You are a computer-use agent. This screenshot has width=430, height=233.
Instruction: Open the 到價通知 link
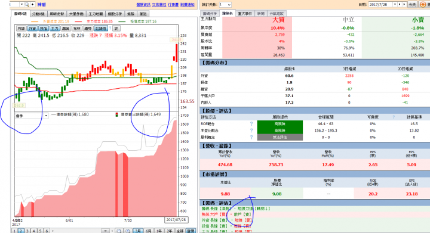pos(188,5)
